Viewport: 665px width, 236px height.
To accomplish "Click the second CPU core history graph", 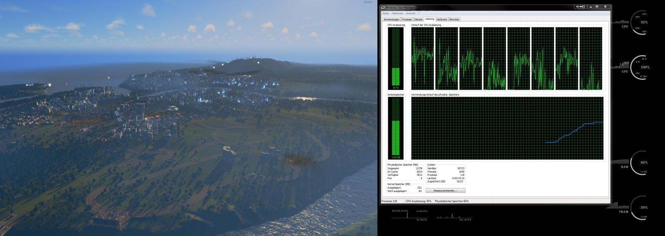I will click(447, 59).
